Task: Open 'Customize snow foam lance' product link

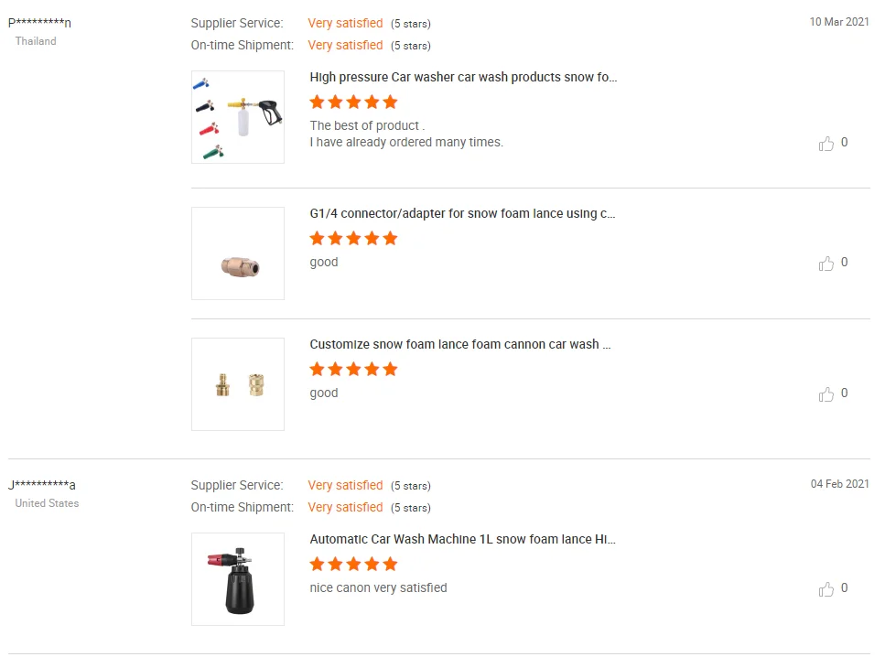Action: click(459, 345)
